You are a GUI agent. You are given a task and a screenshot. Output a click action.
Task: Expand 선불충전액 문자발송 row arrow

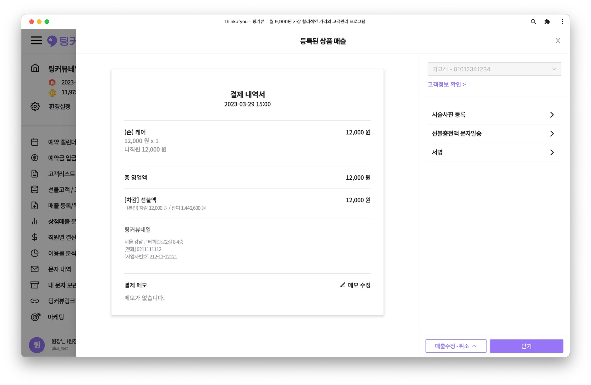(552, 134)
